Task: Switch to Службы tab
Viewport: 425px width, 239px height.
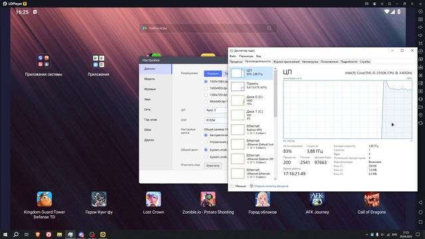Action: [365, 62]
